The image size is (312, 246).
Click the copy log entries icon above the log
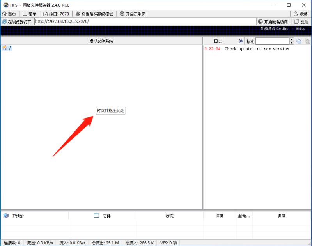tap(300, 41)
